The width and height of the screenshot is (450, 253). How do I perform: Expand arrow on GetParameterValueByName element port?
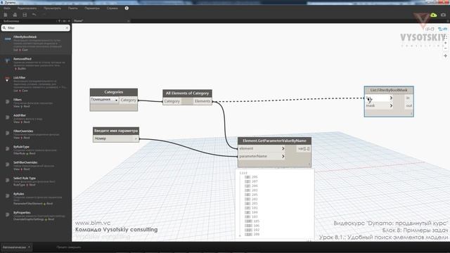tap(283, 148)
